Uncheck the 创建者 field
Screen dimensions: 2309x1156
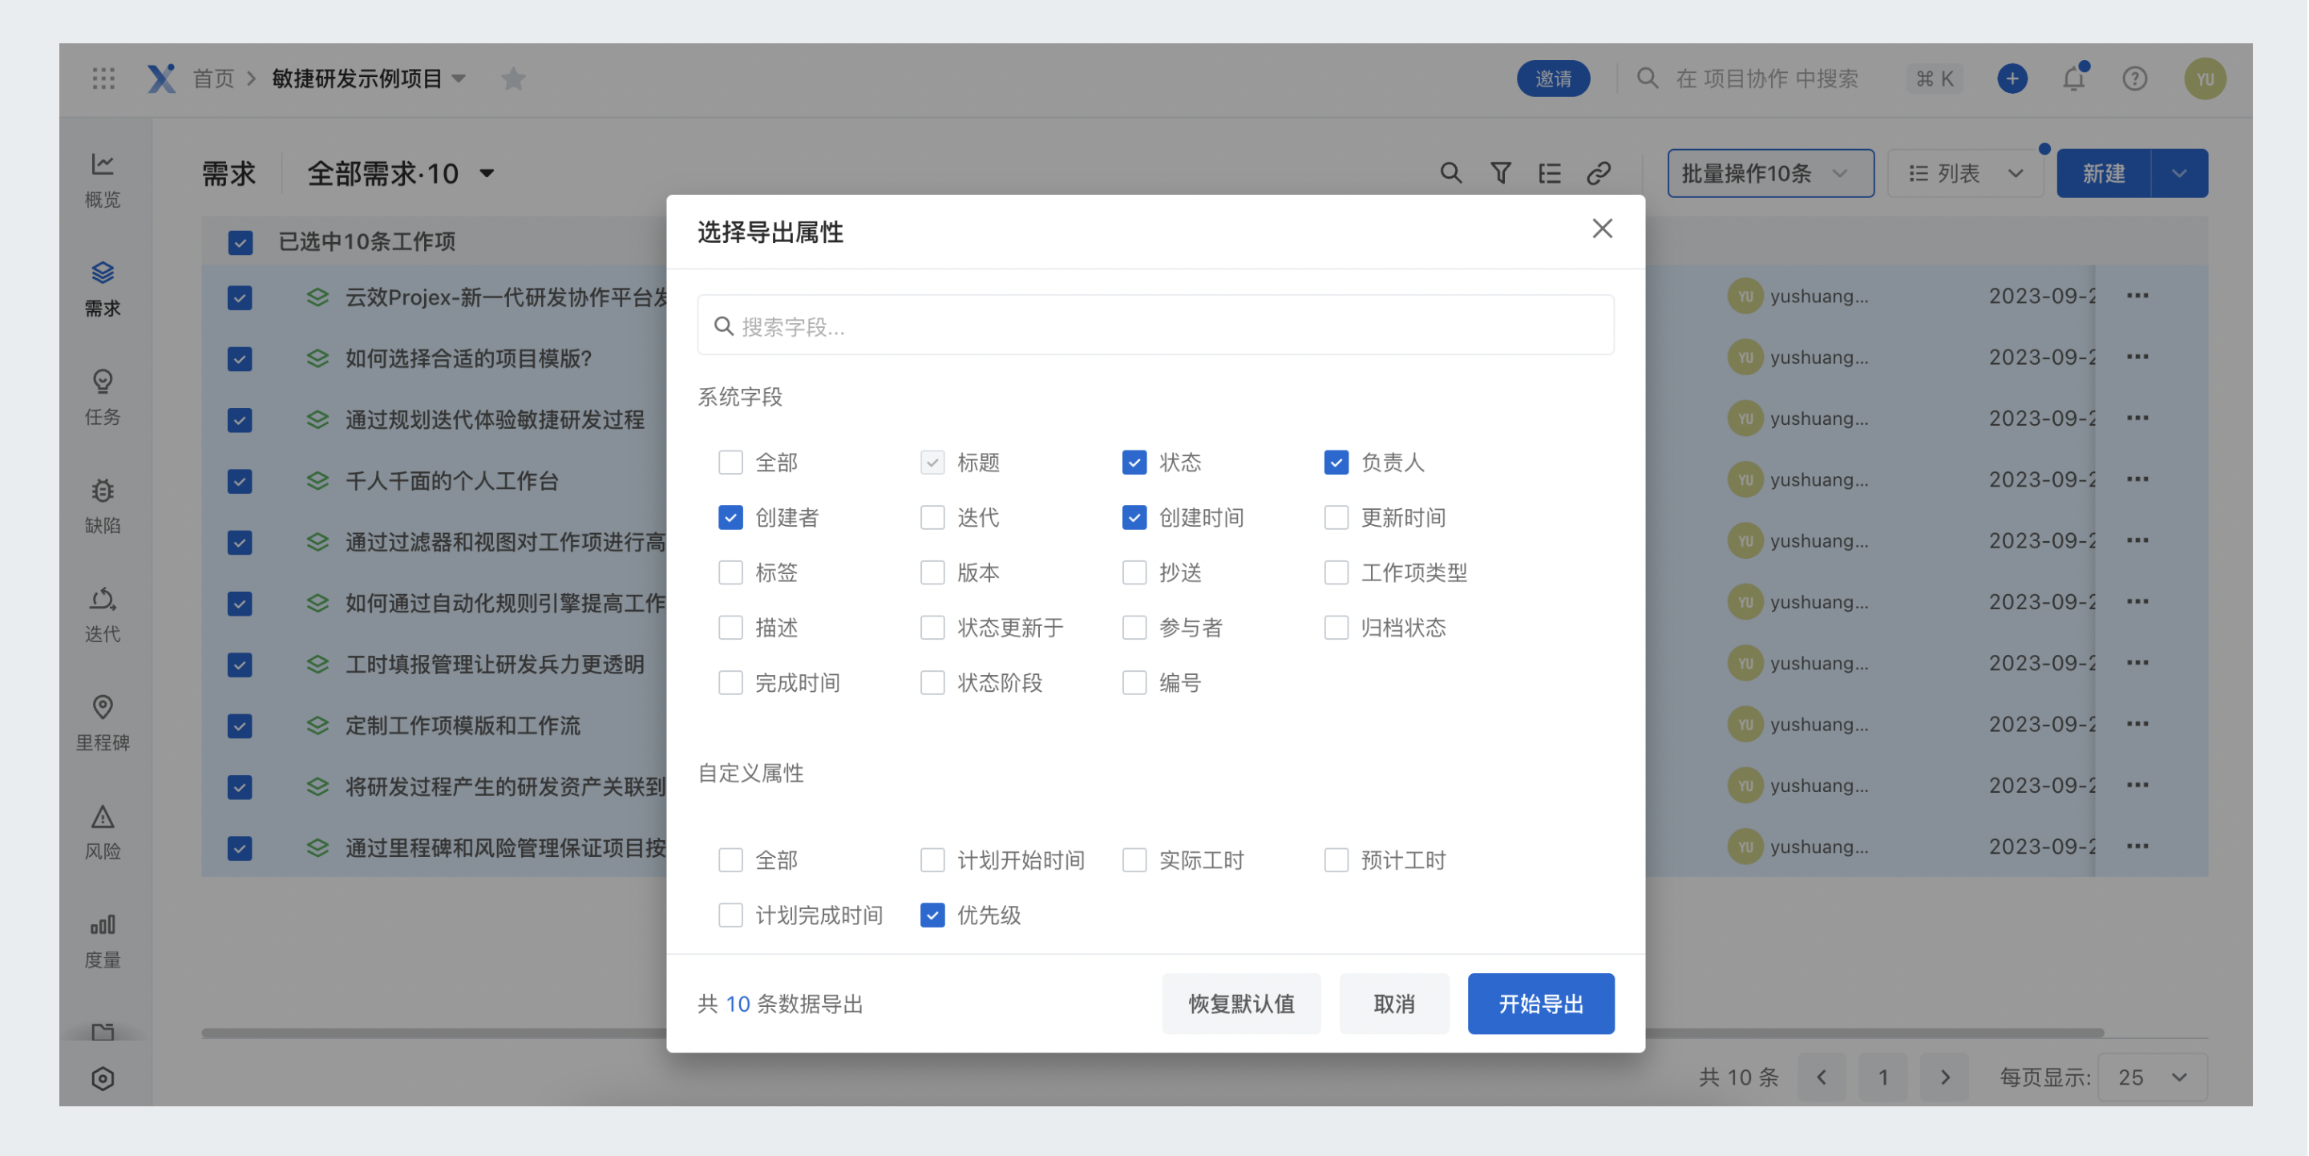[730, 518]
